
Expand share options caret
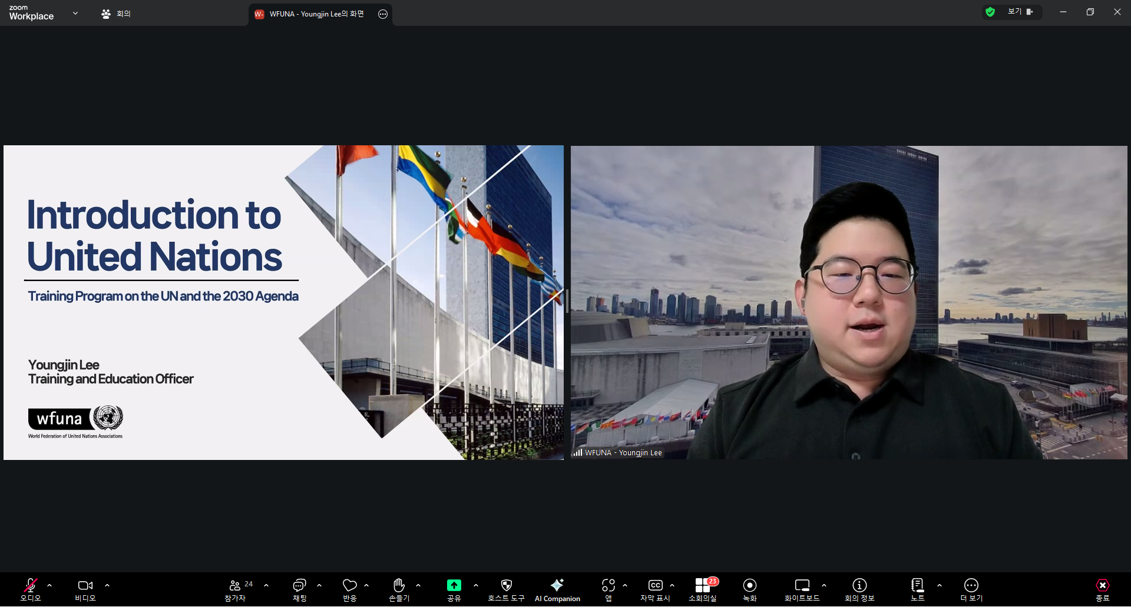click(x=476, y=585)
